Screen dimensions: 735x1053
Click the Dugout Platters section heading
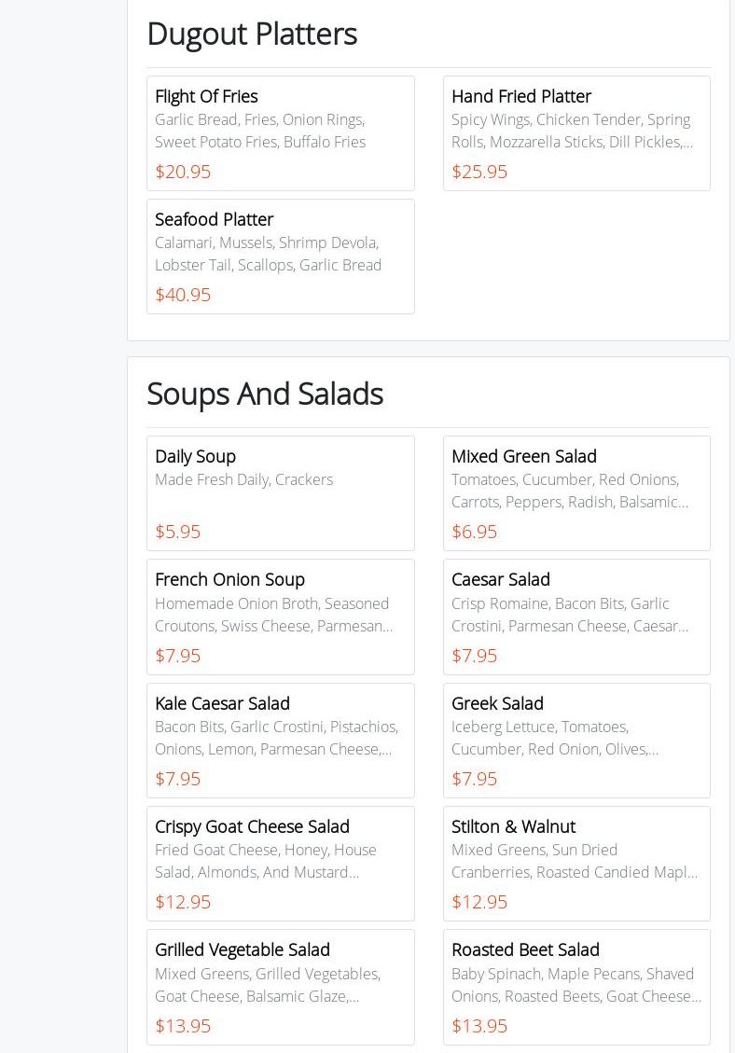point(252,34)
